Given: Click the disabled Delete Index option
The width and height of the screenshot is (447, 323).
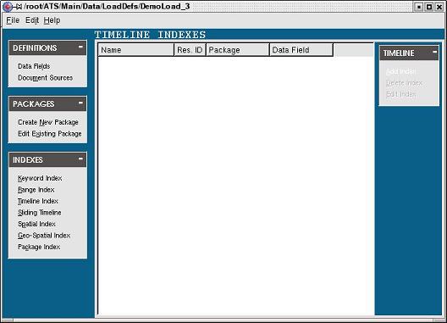Looking at the screenshot, I should tap(404, 83).
